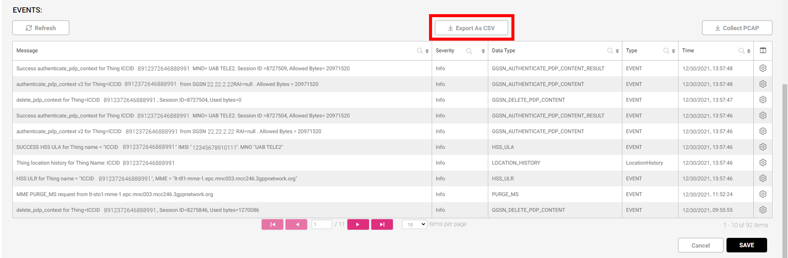The width and height of the screenshot is (788, 258).
Task: Export events as CSV
Action: [471, 28]
